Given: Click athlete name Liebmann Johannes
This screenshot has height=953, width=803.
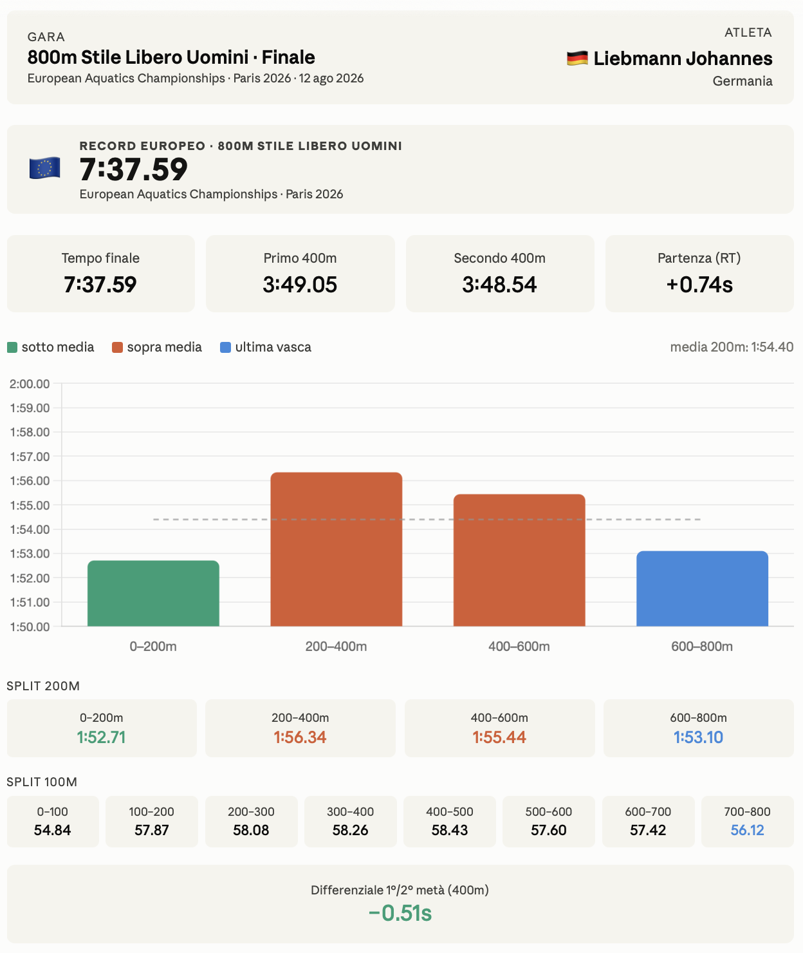Looking at the screenshot, I should 683,59.
